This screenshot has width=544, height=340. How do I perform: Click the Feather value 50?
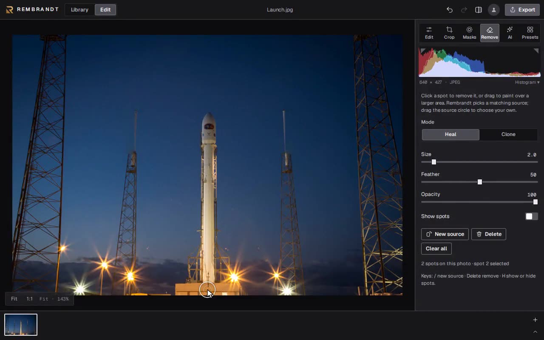[533, 175]
